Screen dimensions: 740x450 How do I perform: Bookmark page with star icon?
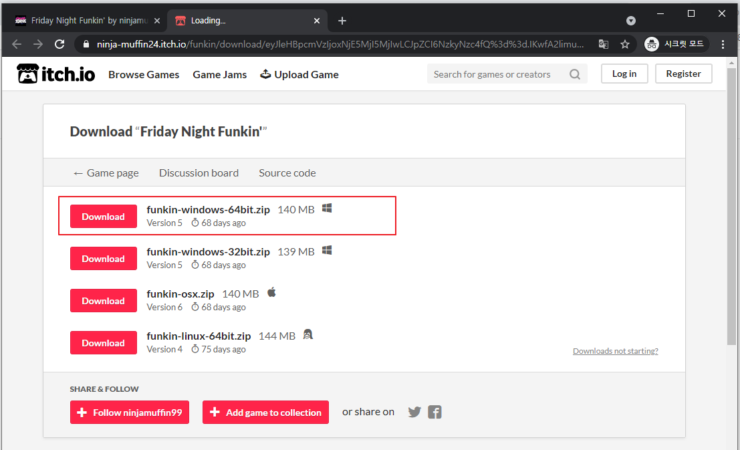click(625, 44)
